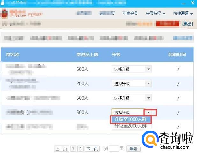The height and width of the screenshot is (157, 197).
Task: Go to previous page with 上一页
Action: (x=61, y=149)
